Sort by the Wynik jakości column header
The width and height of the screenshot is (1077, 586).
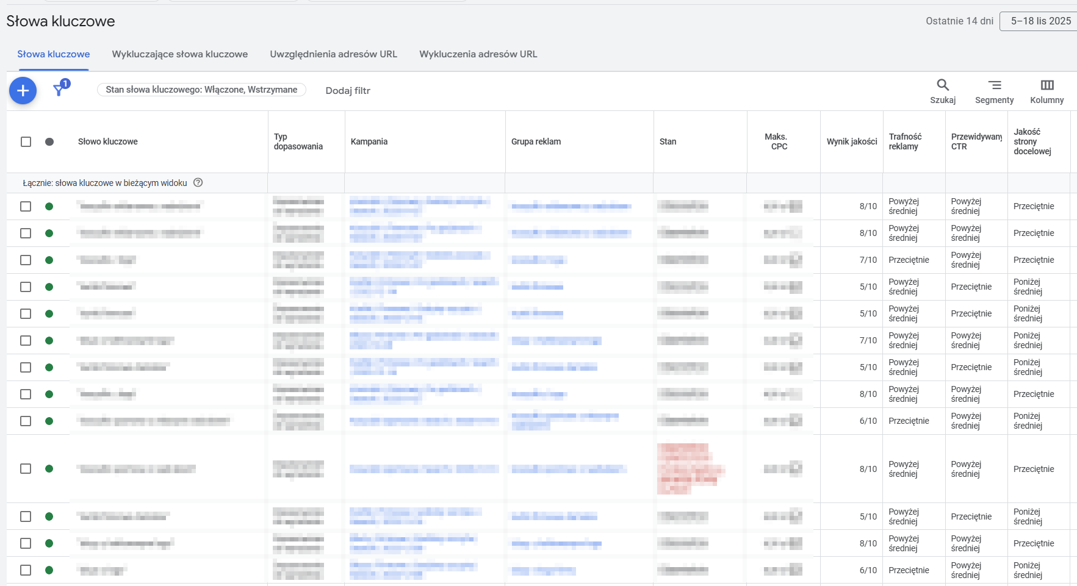(x=851, y=141)
